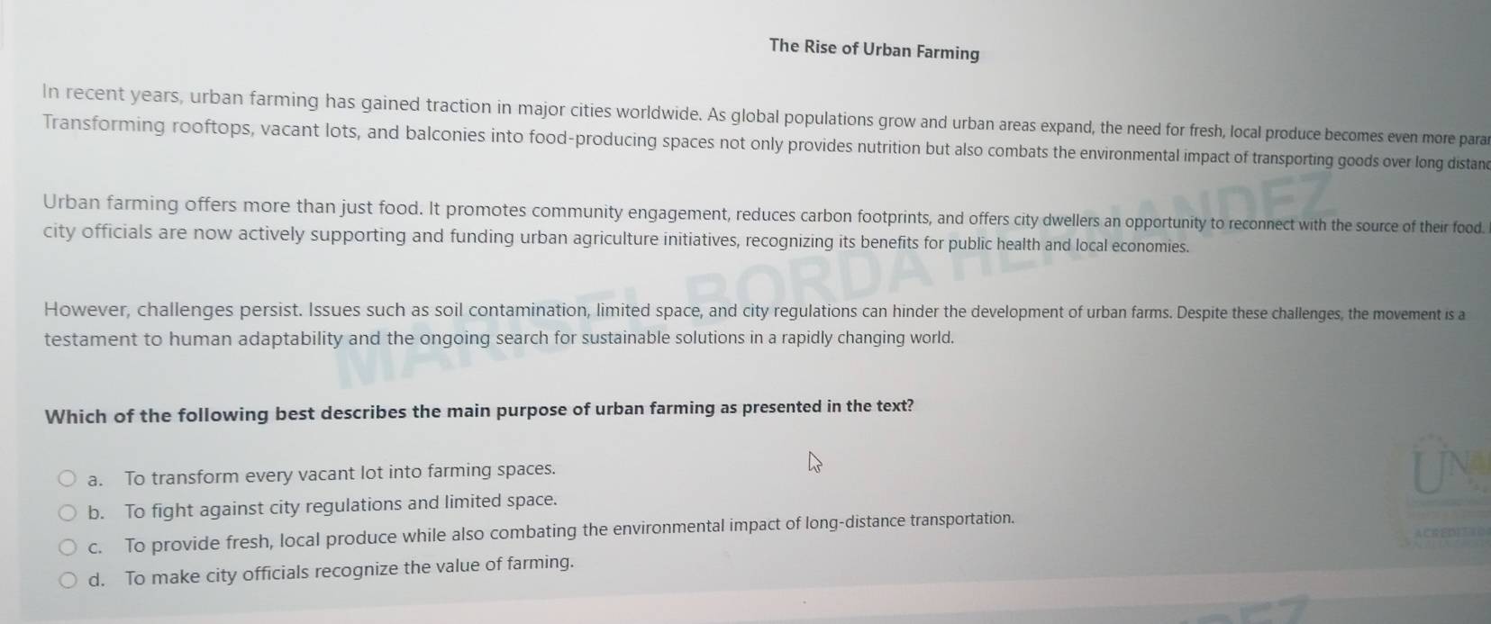This screenshot has height=624, width=1491.
Task: Pick the radio button for option d
Action: 69,580
